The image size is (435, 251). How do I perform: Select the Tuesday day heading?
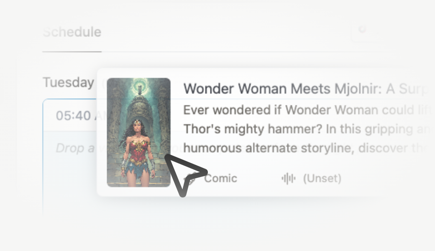[x=68, y=83]
